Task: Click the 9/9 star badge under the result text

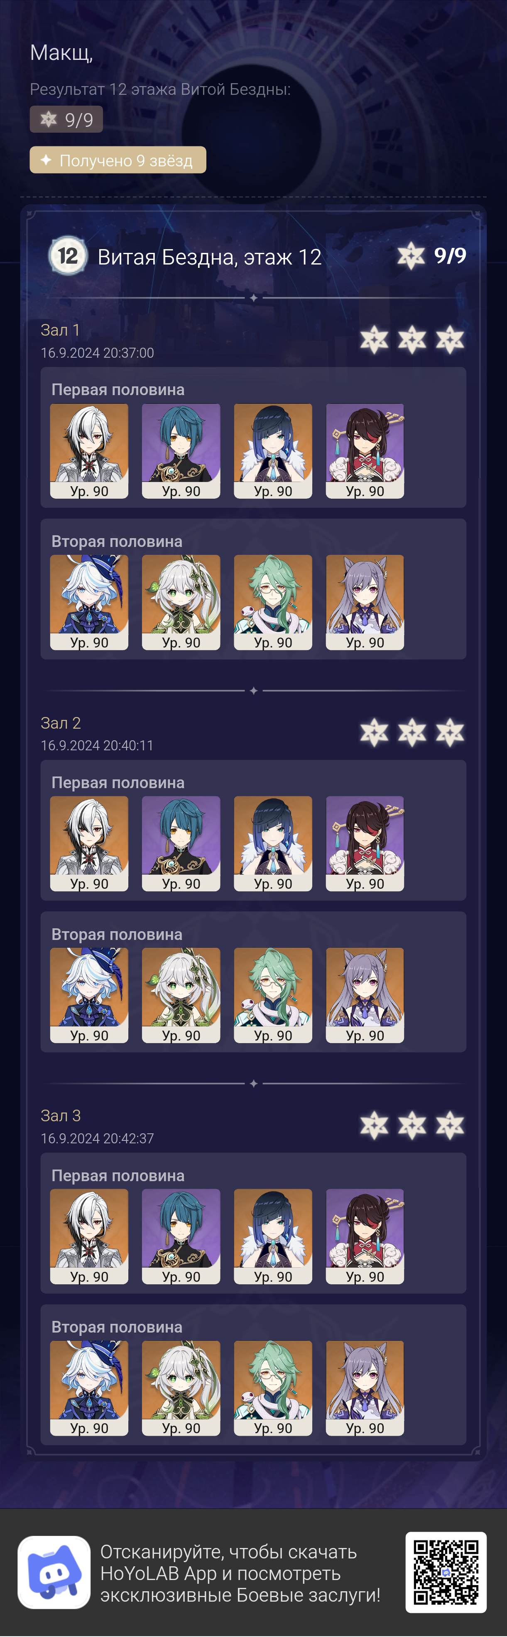Action: pos(66,119)
